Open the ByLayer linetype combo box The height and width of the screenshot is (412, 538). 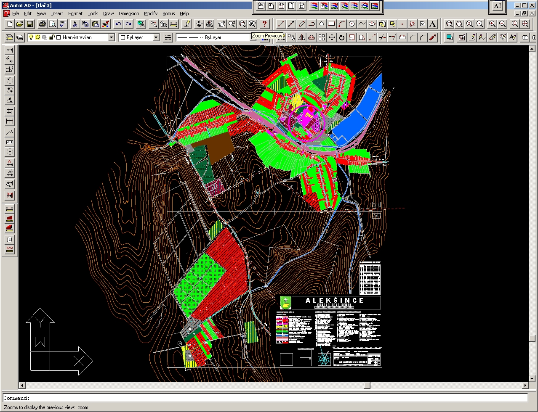pos(215,38)
